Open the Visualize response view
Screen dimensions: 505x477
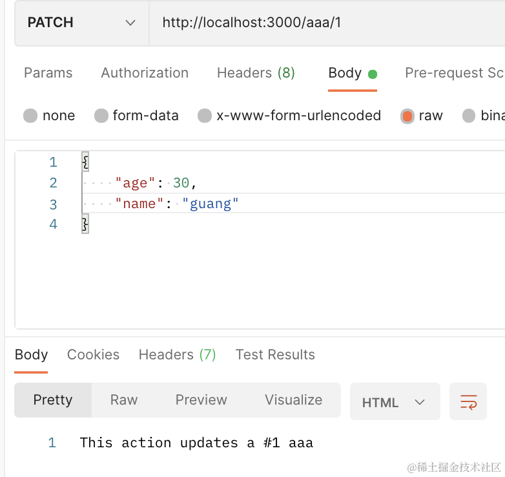tap(293, 400)
